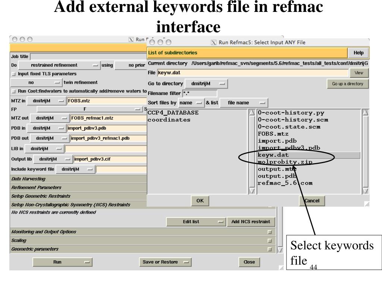Cancel the file selection dialog

click(312, 201)
